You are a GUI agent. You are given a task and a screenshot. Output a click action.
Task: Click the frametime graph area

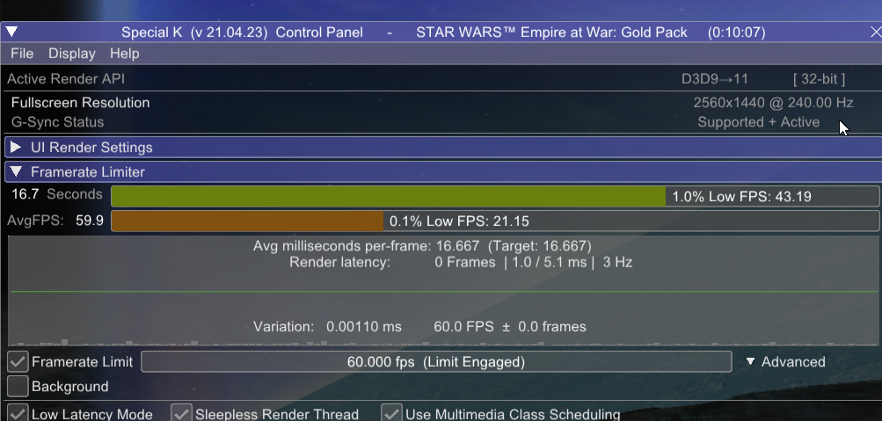point(443,291)
